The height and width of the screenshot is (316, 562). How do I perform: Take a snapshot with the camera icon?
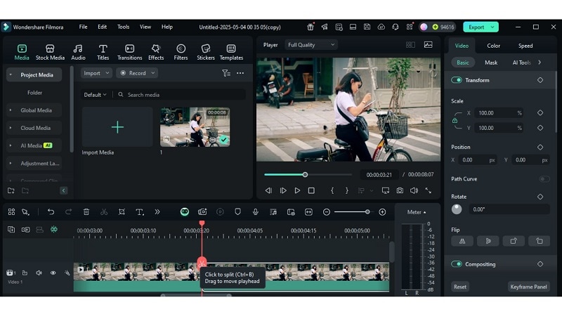coord(400,190)
